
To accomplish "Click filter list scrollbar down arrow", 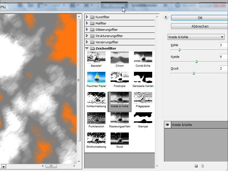I will coord(157,166).
